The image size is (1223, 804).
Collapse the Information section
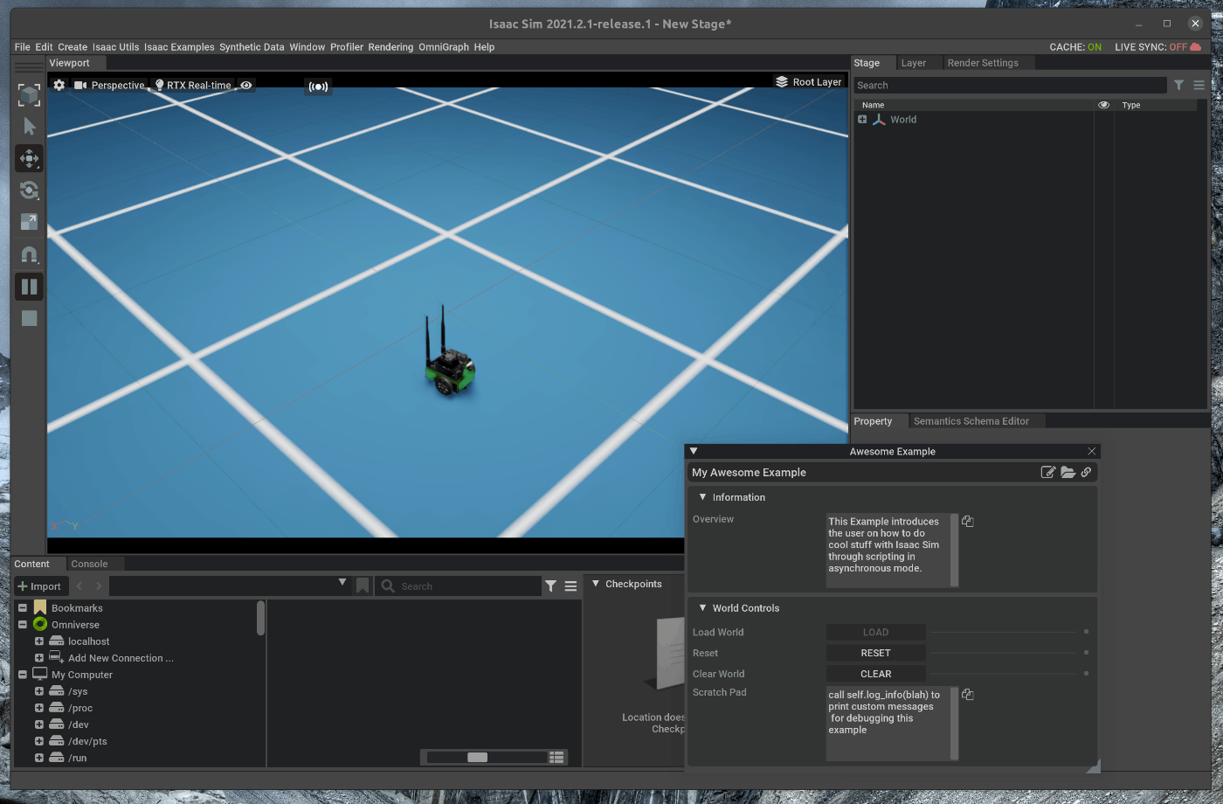702,496
